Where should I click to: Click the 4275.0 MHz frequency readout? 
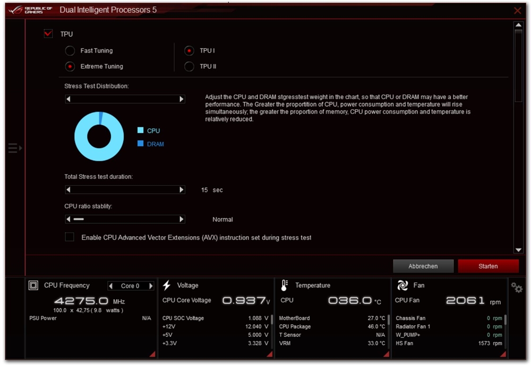[x=89, y=301]
